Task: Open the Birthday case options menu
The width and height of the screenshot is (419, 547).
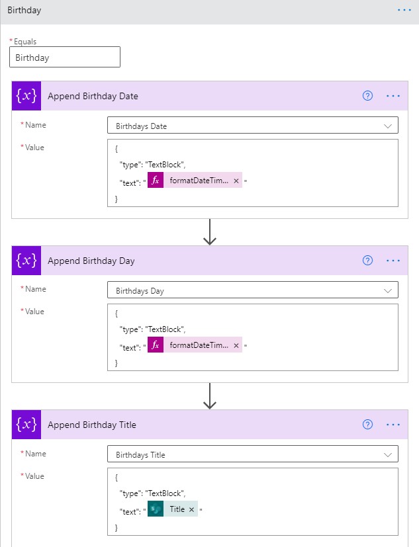Action: click(404, 10)
